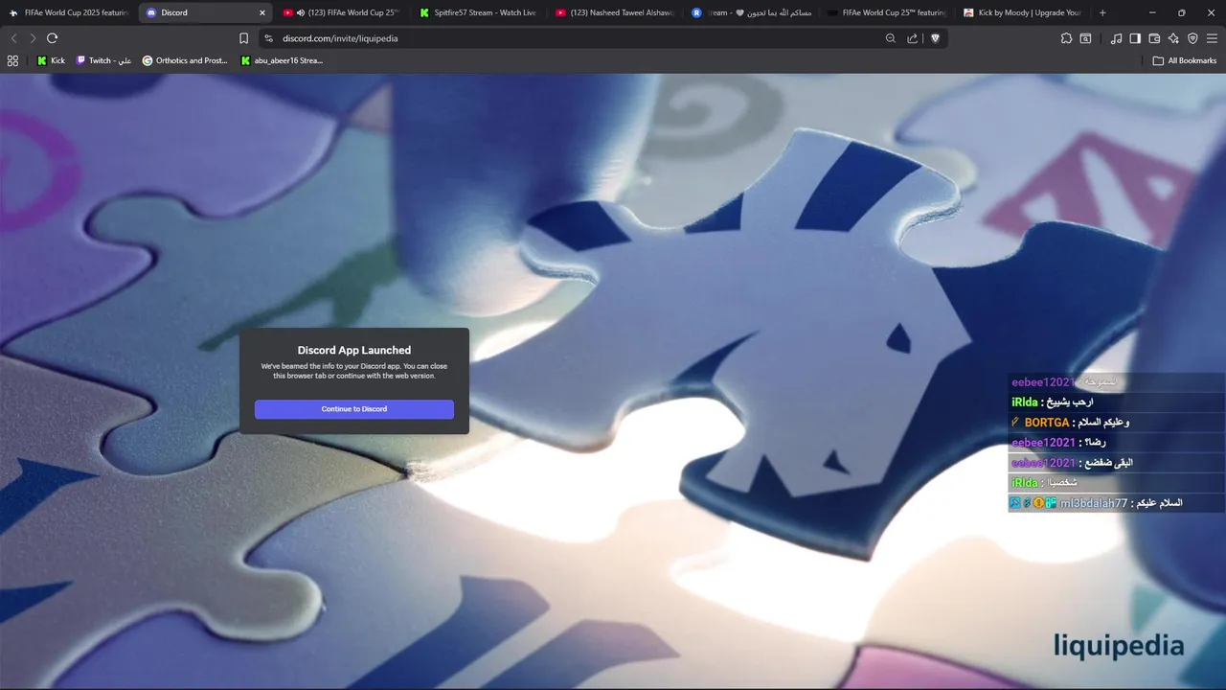Switch to Spitfire57 Stream tab
The width and height of the screenshot is (1226, 690).
tap(476, 12)
